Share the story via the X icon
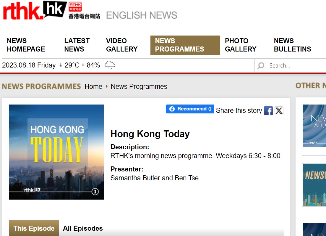This screenshot has height=236, width=326. pyautogui.click(x=279, y=110)
